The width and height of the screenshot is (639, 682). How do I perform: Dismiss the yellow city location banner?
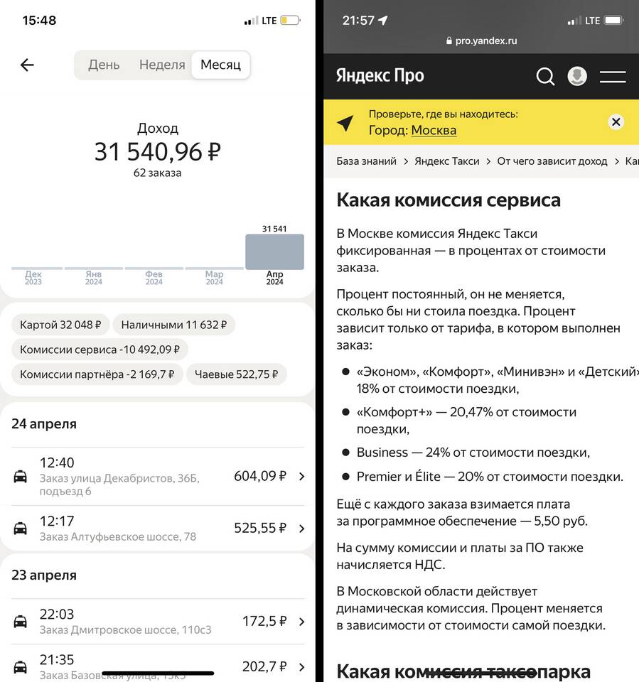(x=616, y=122)
